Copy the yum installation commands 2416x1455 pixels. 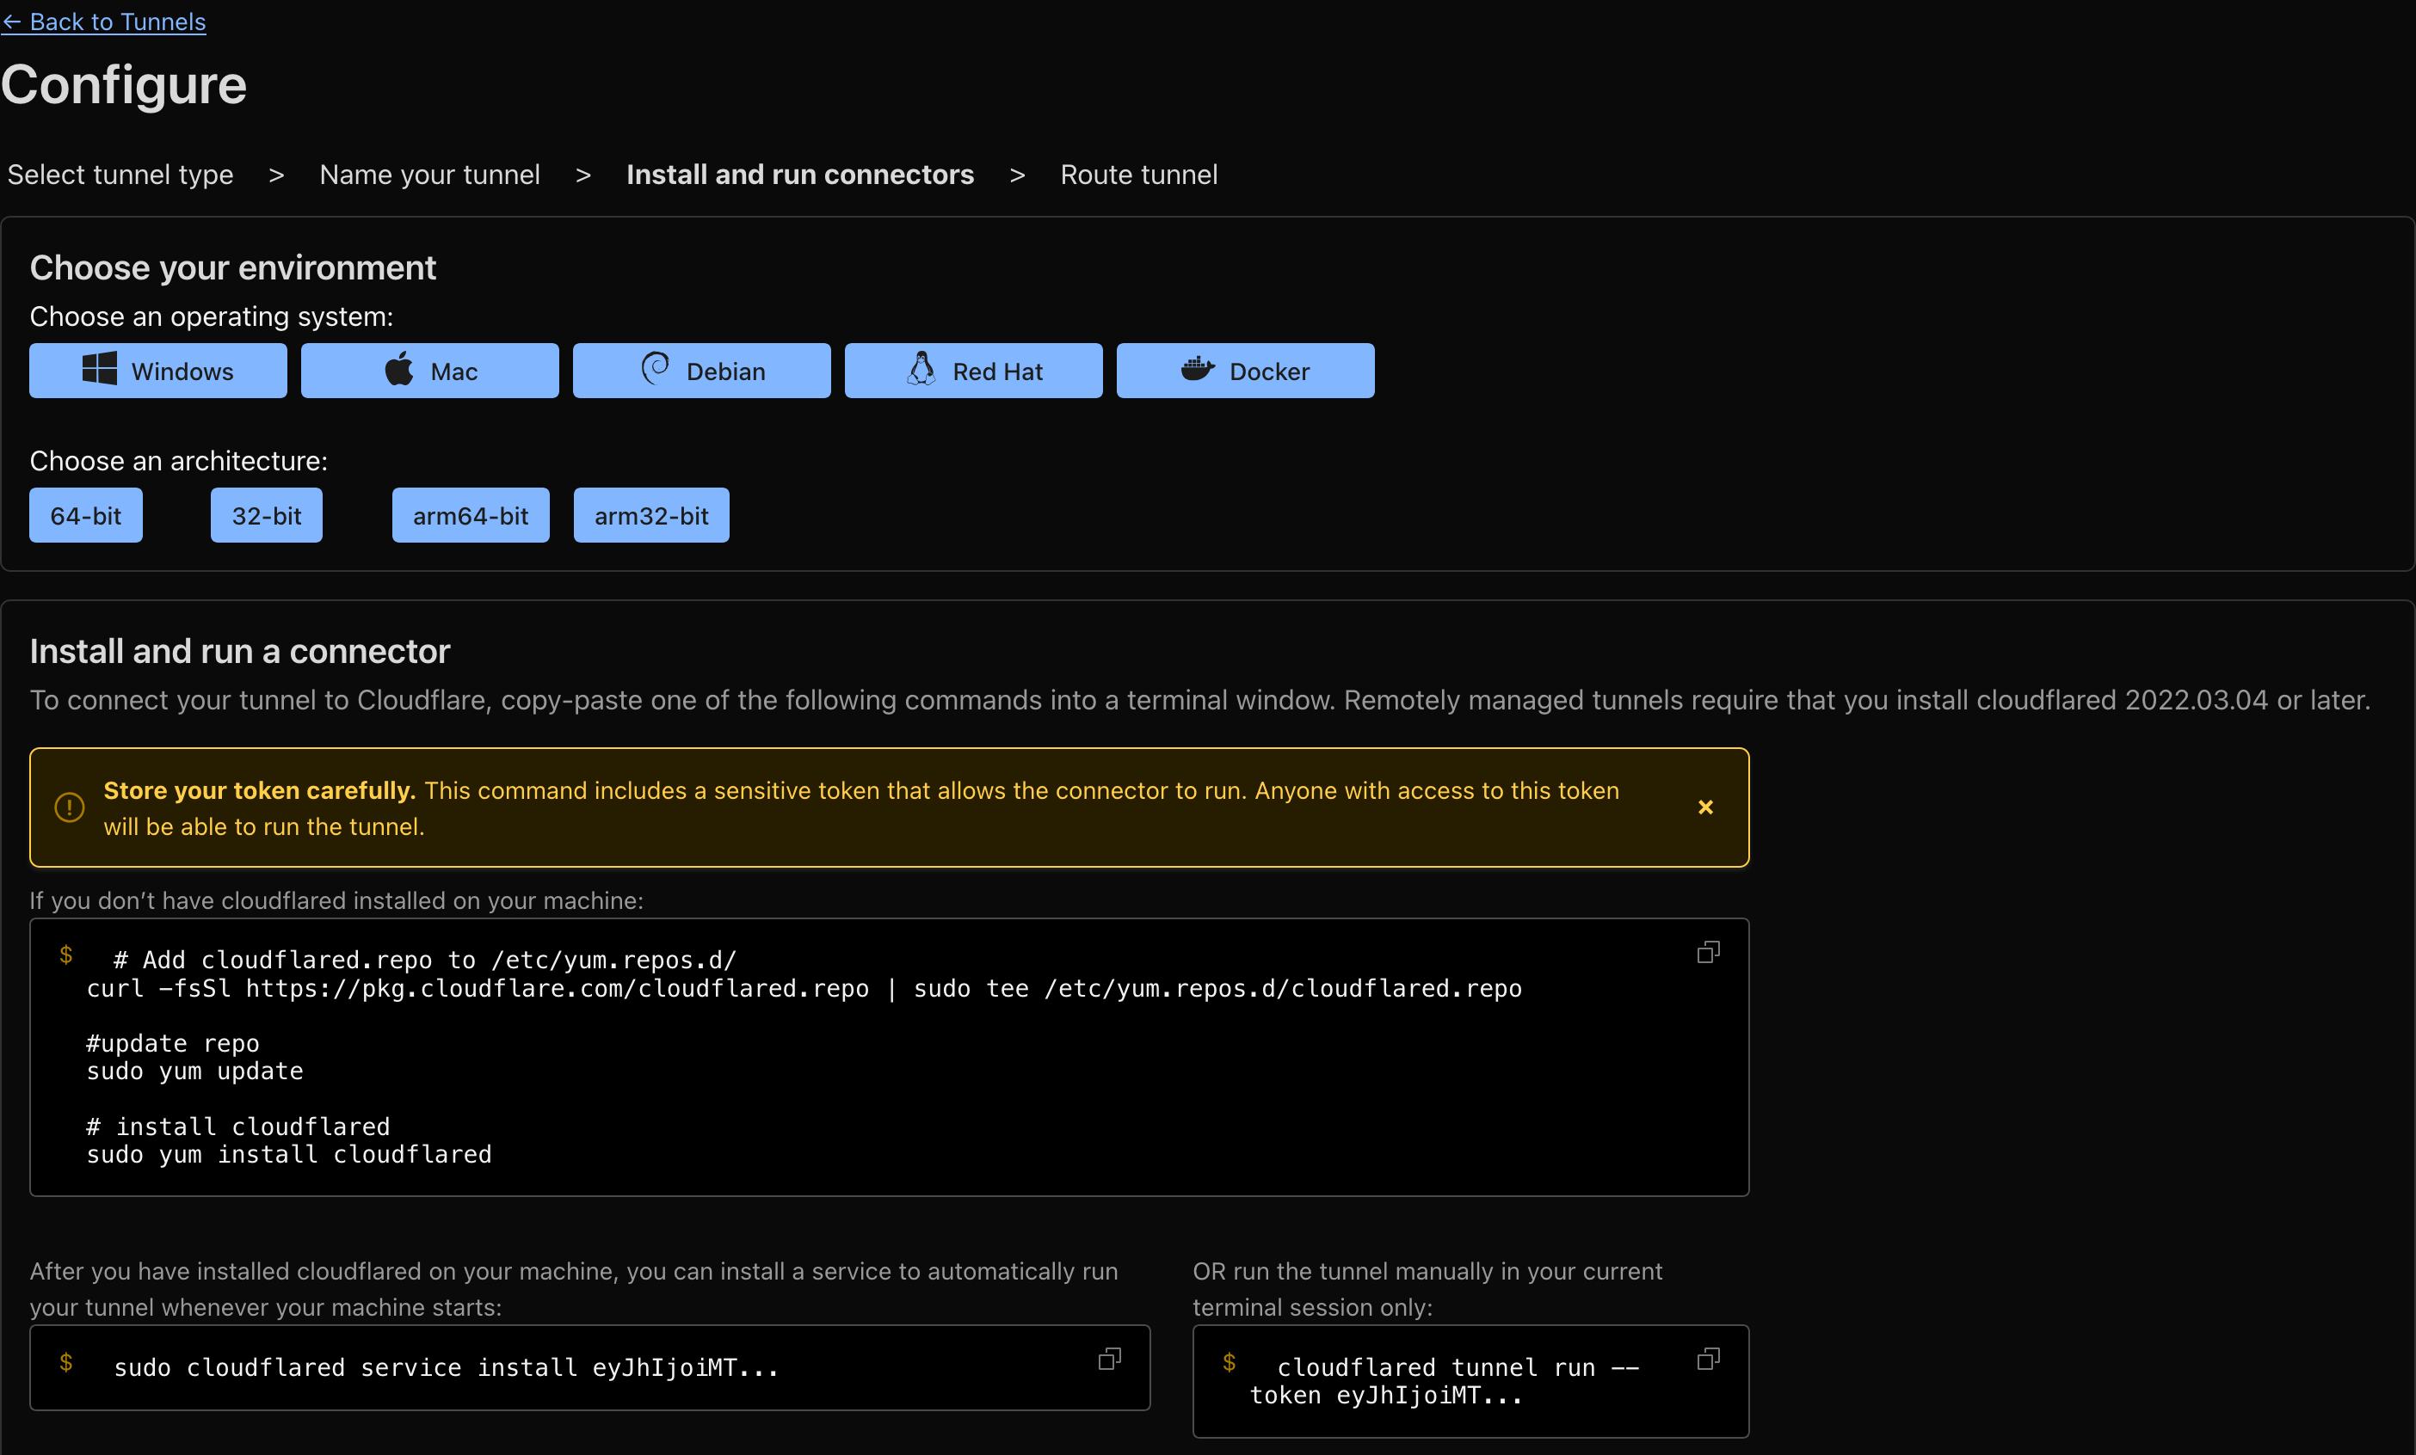[x=1708, y=951]
